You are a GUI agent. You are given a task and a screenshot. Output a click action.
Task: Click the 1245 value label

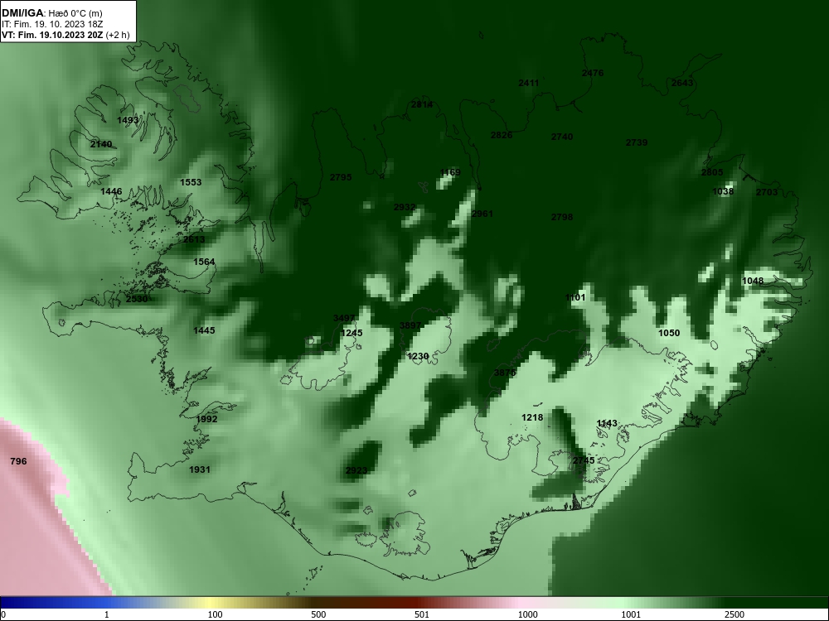click(352, 333)
